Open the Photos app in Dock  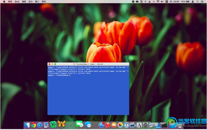pyautogui.click(x=120, y=125)
